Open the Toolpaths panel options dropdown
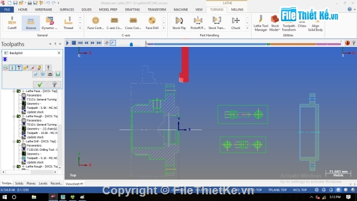This screenshot has width=357, height=201. pos(50,44)
